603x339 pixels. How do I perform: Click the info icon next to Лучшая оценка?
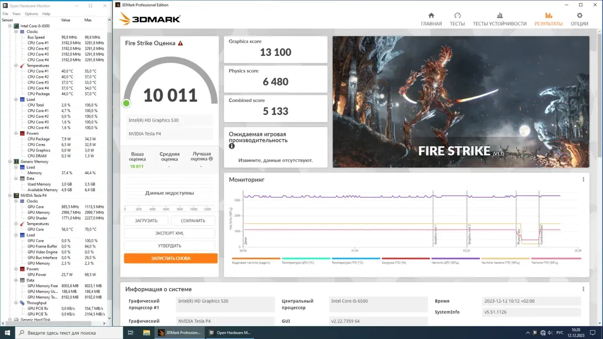click(x=211, y=159)
